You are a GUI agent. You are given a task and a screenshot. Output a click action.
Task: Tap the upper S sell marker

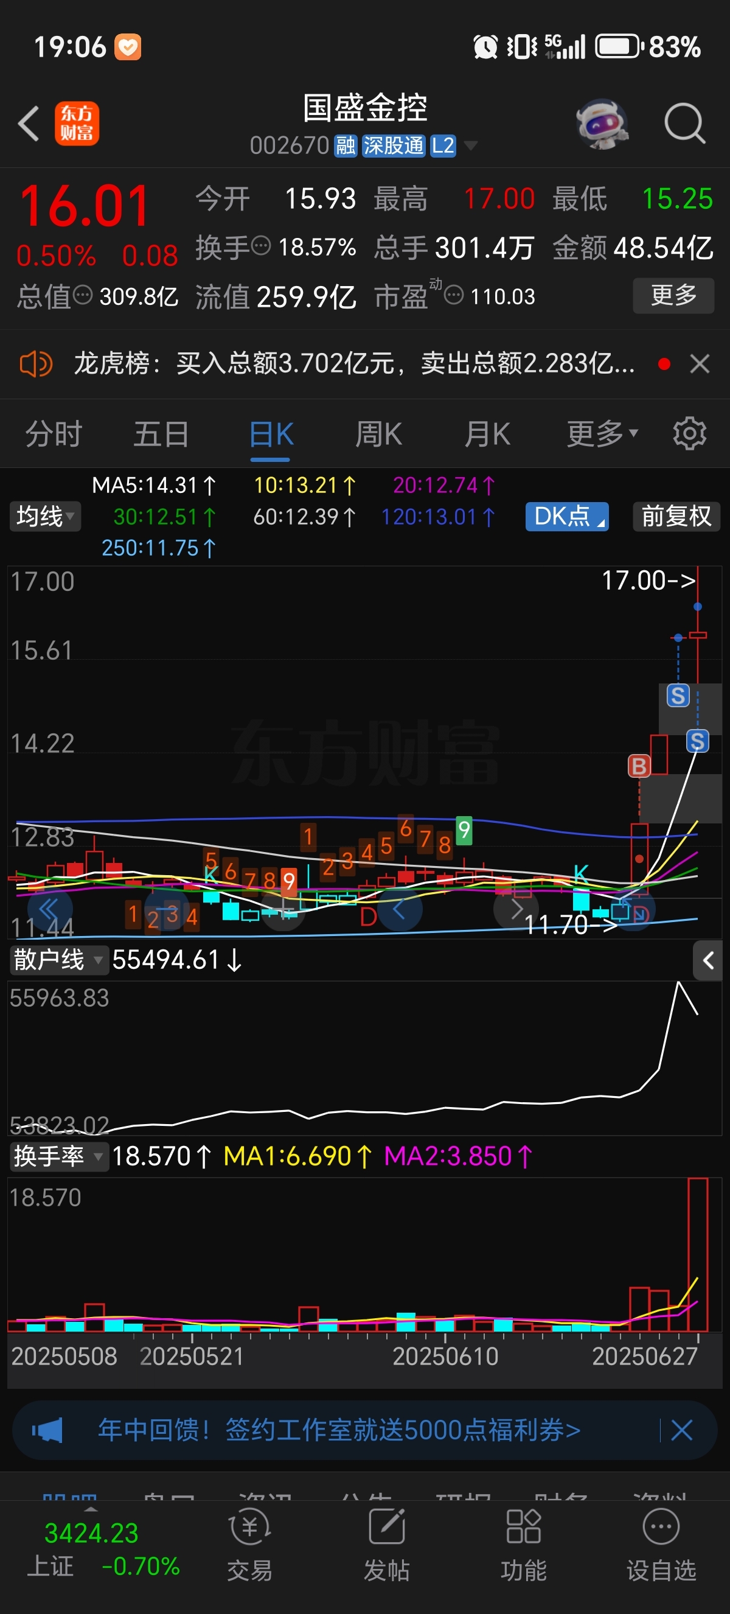click(678, 696)
